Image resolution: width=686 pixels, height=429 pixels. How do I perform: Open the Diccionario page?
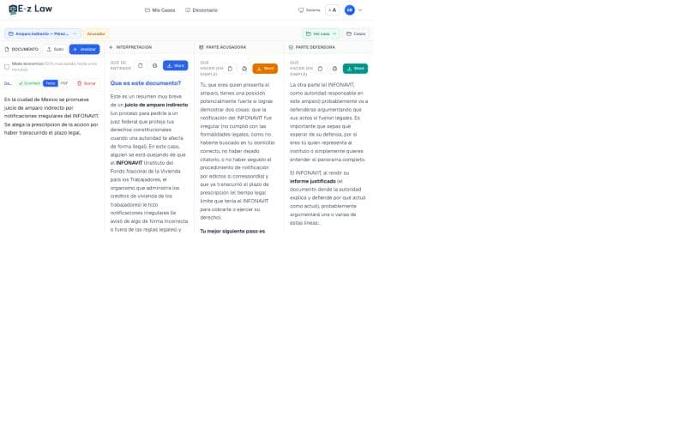[x=202, y=10]
